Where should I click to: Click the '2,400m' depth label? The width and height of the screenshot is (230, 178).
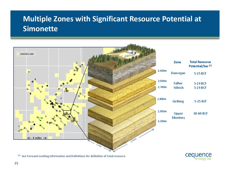pos(162,71)
